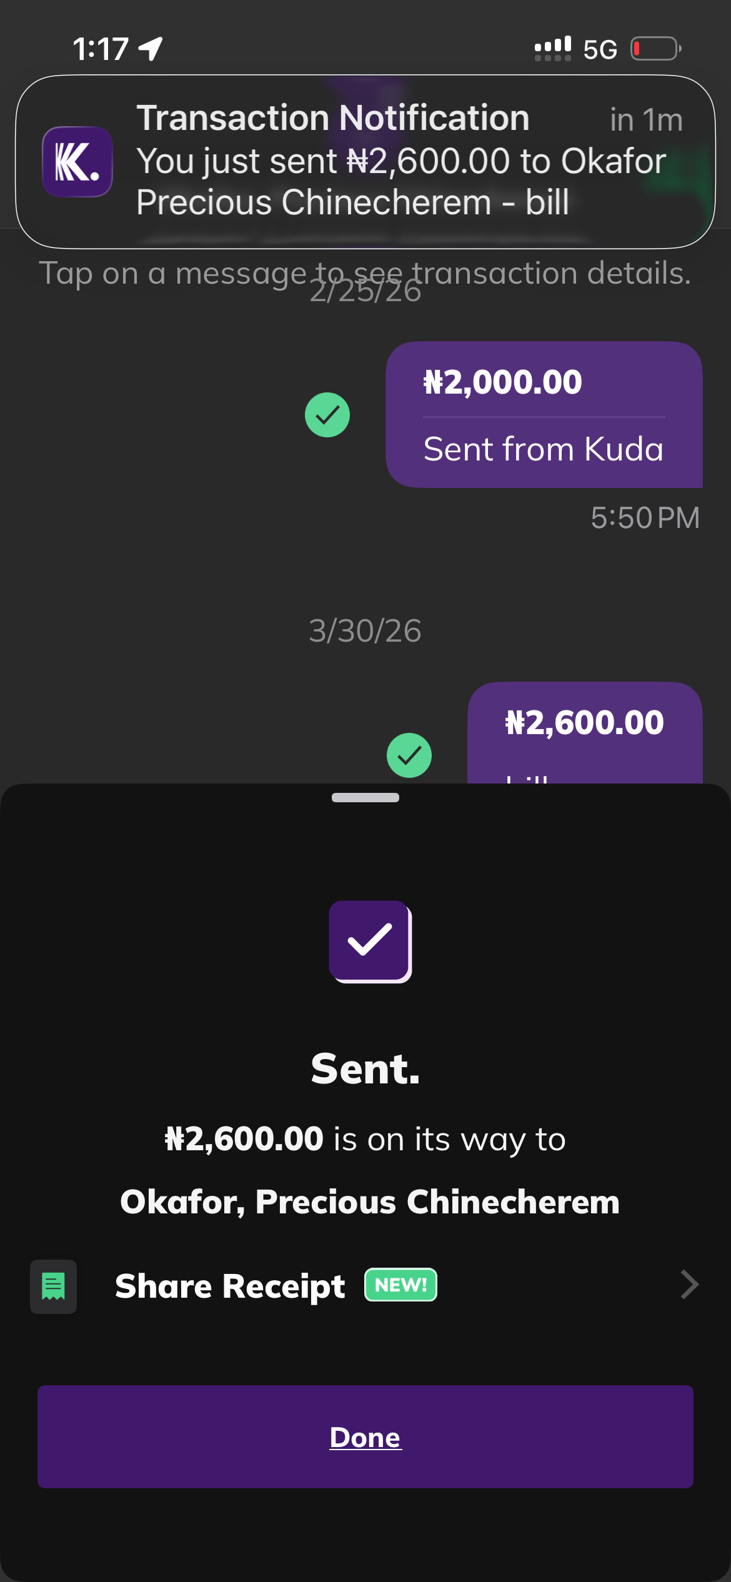This screenshot has width=731, height=1582.
Task: Tap the location arrow in status bar
Action: [151, 49]
